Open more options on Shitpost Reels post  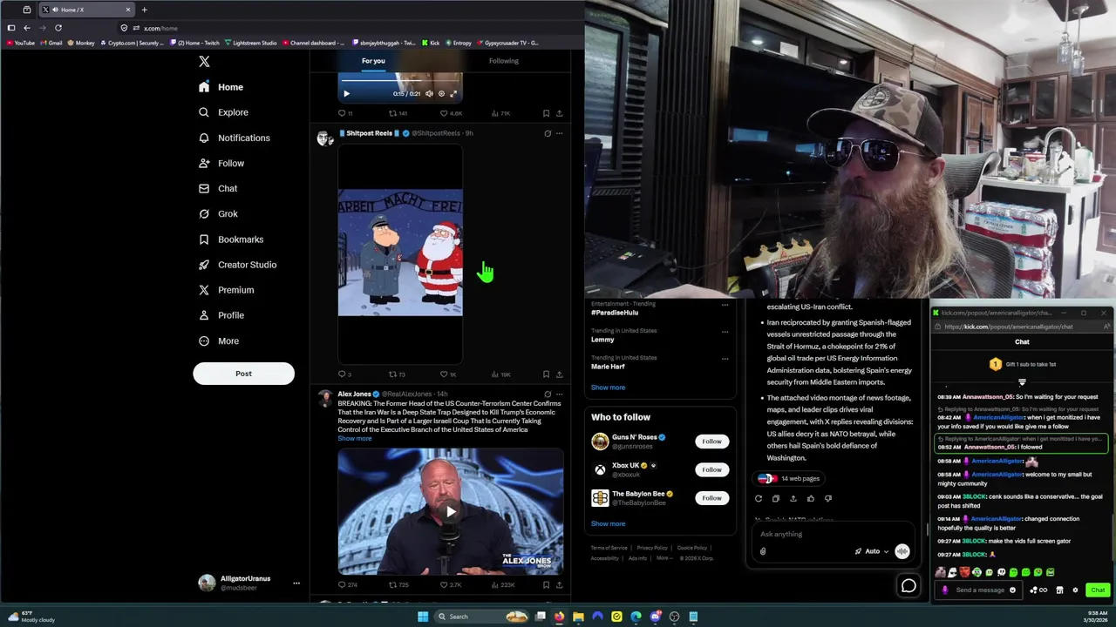(x=559, y=133)
